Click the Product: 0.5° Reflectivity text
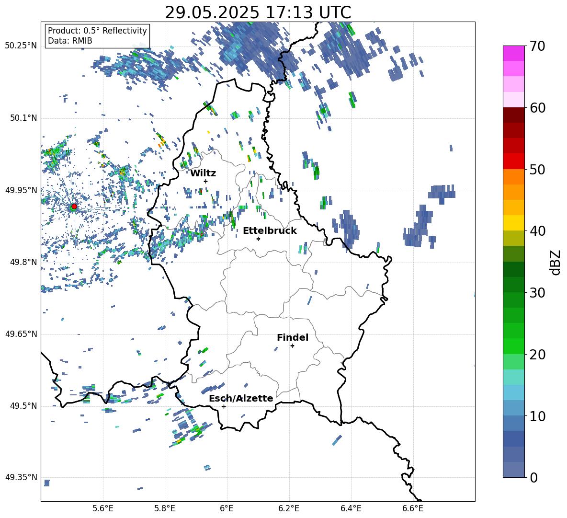Screen dimensions: 567x518 click(x=97, y=30)
